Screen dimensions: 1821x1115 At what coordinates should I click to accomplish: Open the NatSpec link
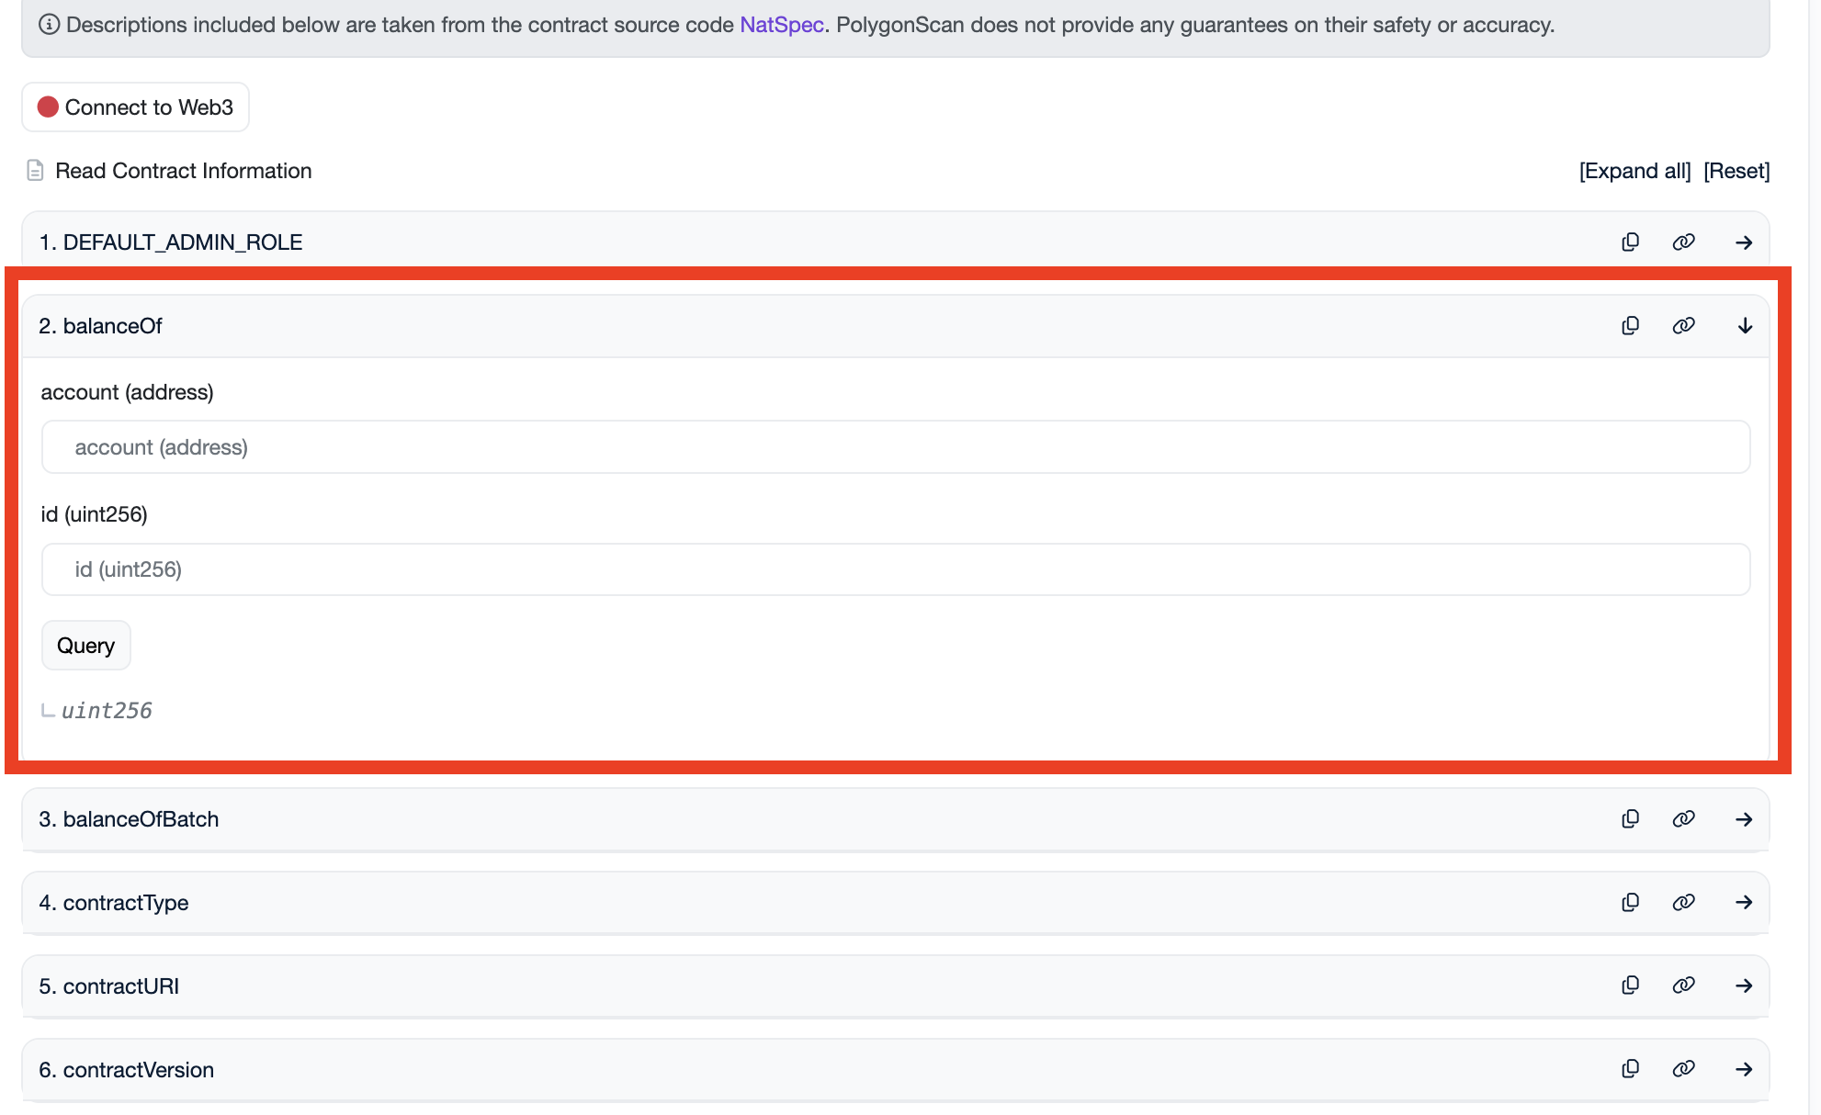[x=781, y=25]
